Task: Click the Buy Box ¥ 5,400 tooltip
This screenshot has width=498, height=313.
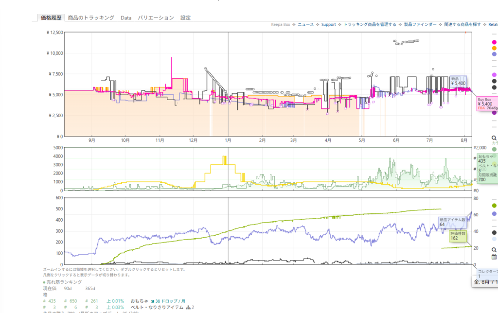Action: 487,104
